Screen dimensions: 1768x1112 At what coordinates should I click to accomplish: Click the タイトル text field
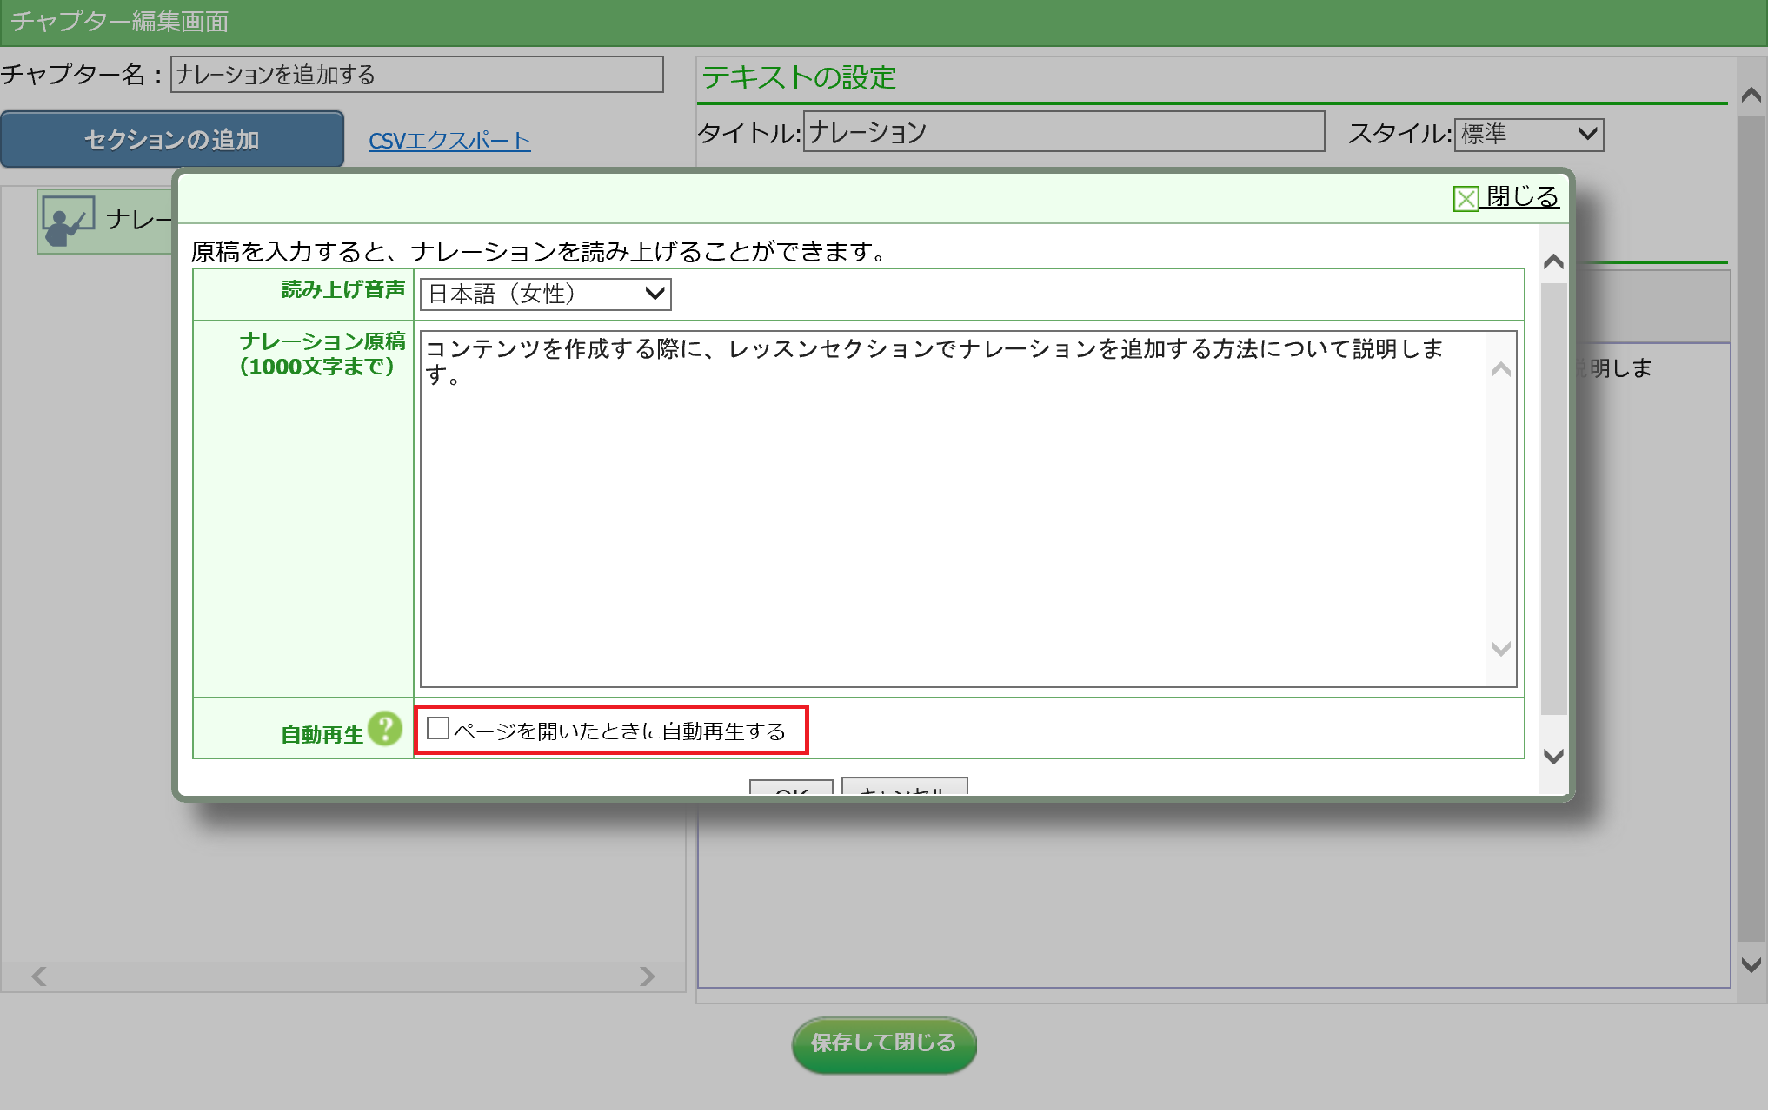[x=1063, y=132]
